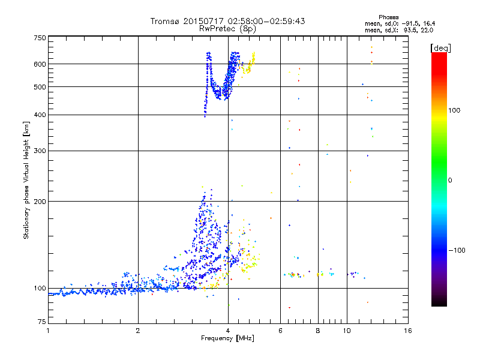Click the y-axis tick label '300'

tap(40, 151)
